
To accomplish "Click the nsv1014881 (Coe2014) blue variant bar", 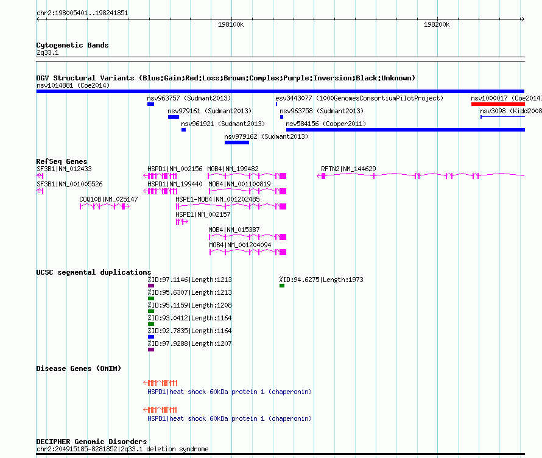I will (x=280, y=91).
